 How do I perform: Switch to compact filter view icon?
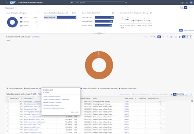(182, 8)
